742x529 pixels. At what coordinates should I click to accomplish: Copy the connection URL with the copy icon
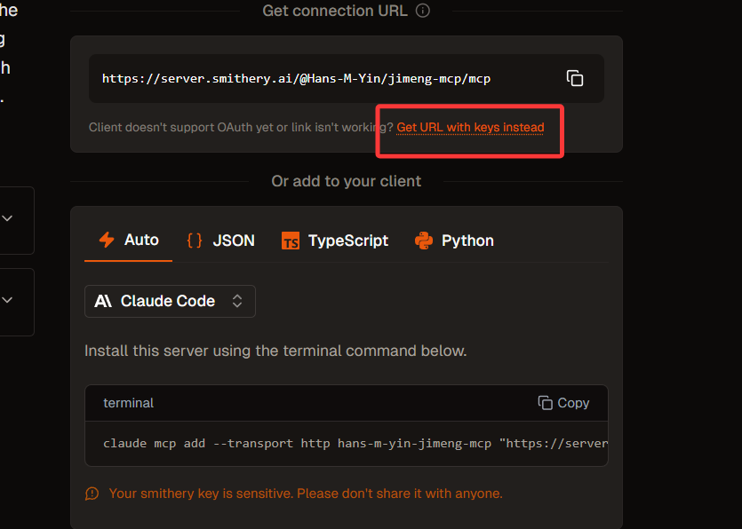click(x=574, y=78)
